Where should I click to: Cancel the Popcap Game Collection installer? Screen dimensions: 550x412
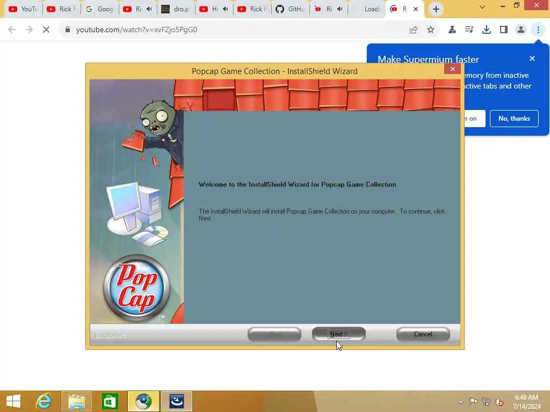(x=423, y=334)
